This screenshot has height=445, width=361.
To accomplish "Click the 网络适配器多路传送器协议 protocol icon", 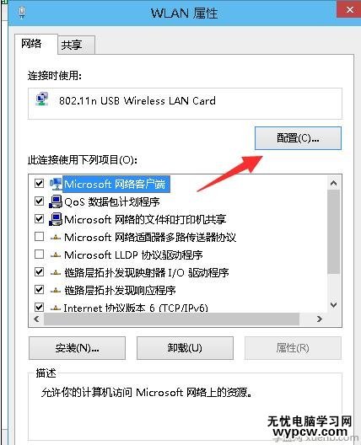I will click(x=56, y=237).
